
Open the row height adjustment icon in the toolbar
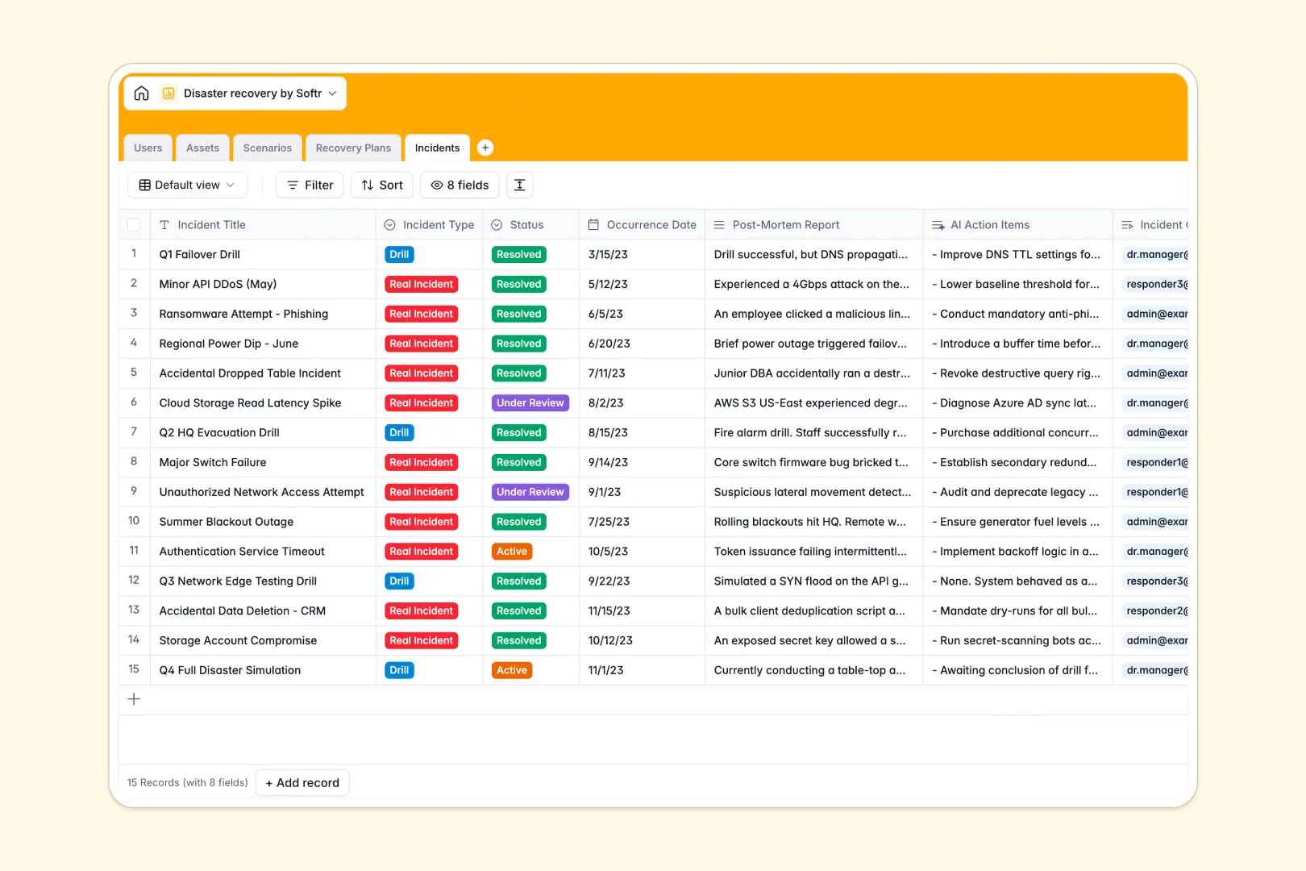(519, 185)
